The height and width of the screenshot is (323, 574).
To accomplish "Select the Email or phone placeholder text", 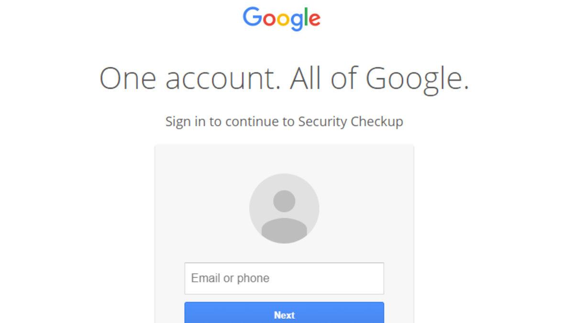I will click(x=230, y=278).
